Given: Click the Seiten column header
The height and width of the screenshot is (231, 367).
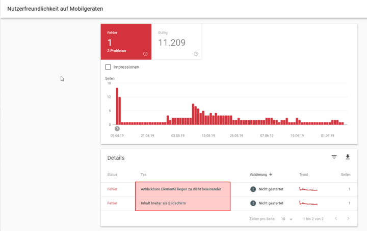Looking at the screenshot, I should (x=346, y=174).
